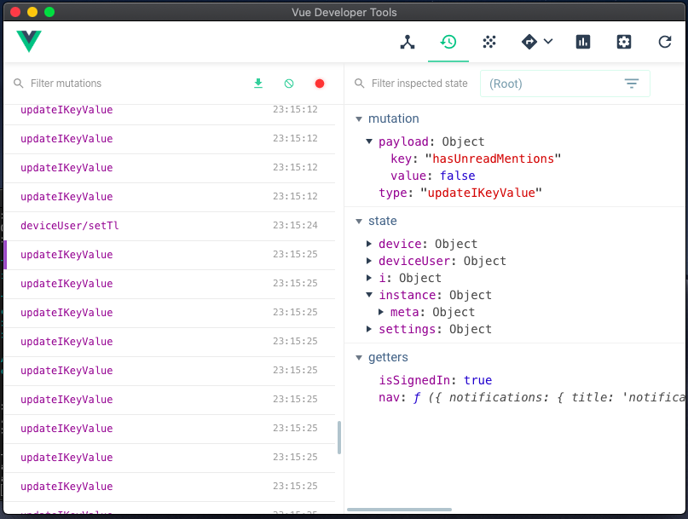This screenshot has height=519, width=688.
Task: Click the value false entry
Action: pos(432,176)
